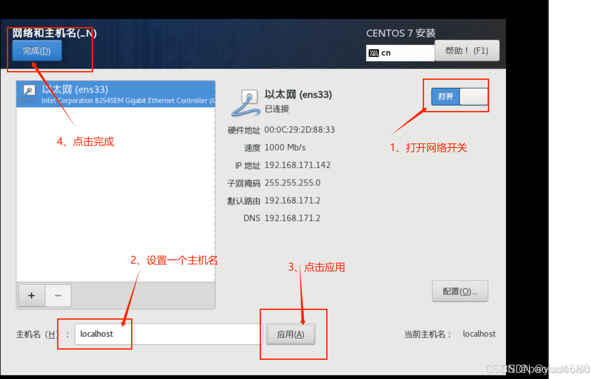This screenshot has width=591, height=379.
Task: Toggle the ens33 network switch off
Action: click(460, 97)
